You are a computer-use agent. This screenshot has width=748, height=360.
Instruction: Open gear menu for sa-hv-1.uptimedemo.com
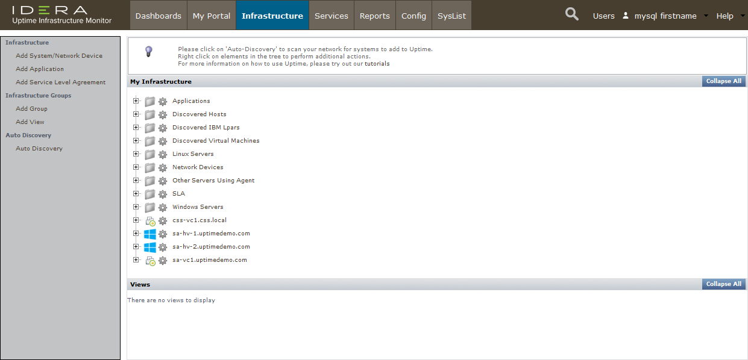pyautogui.click(x=163, y=234)
